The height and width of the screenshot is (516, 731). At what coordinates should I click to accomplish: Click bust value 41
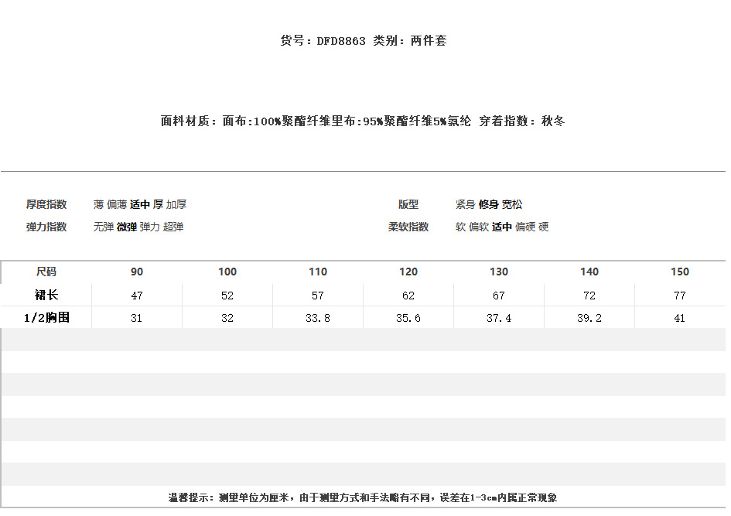pos(680,319)
